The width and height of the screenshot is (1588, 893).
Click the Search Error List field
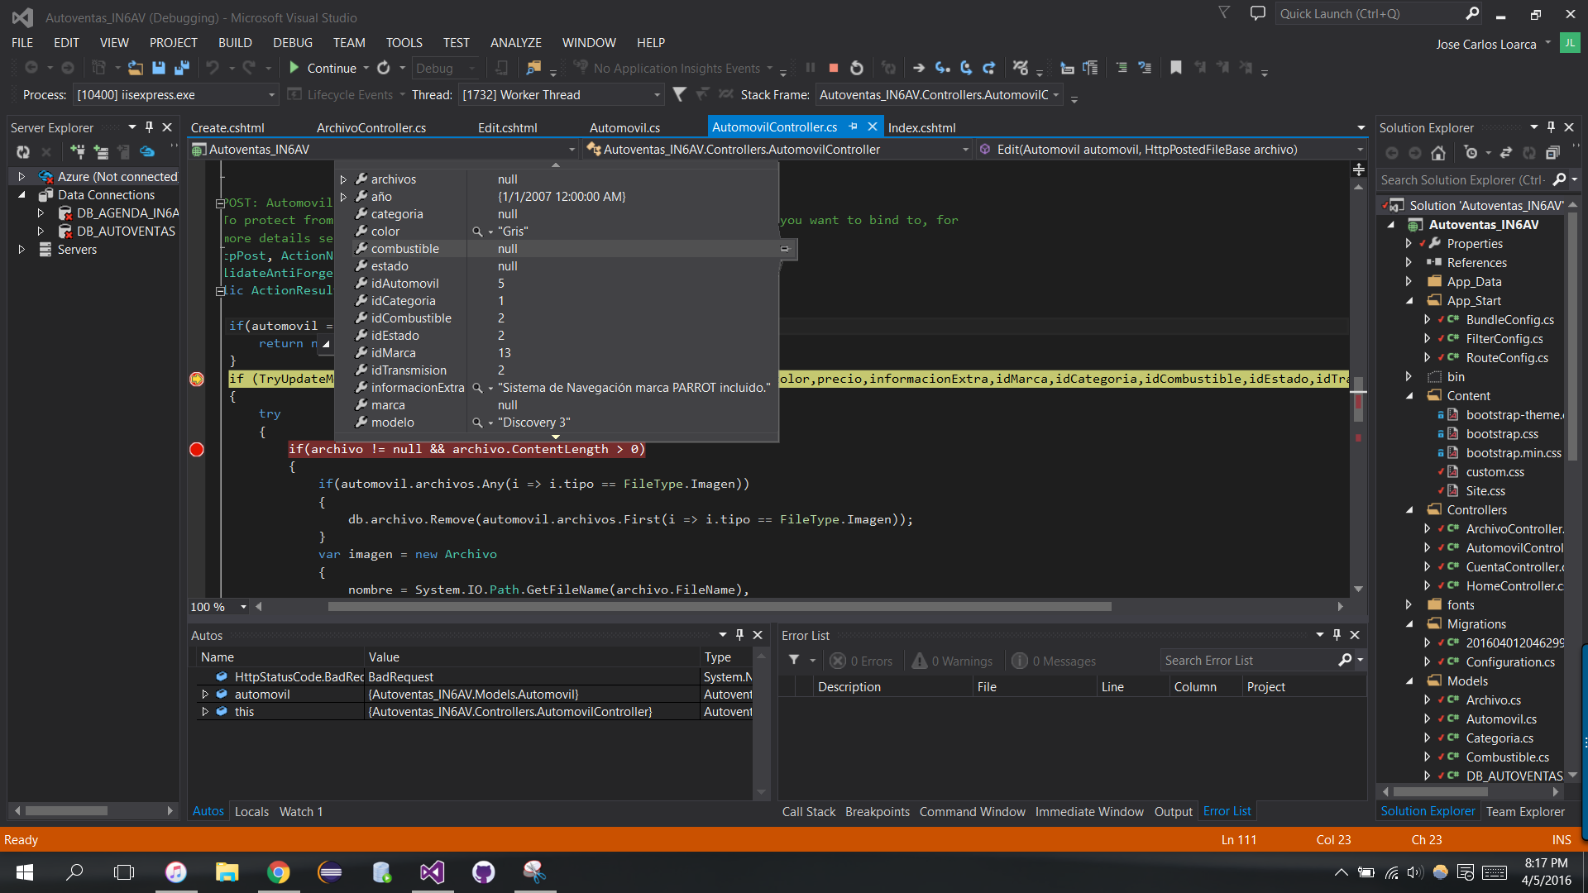pos(1248,661)
